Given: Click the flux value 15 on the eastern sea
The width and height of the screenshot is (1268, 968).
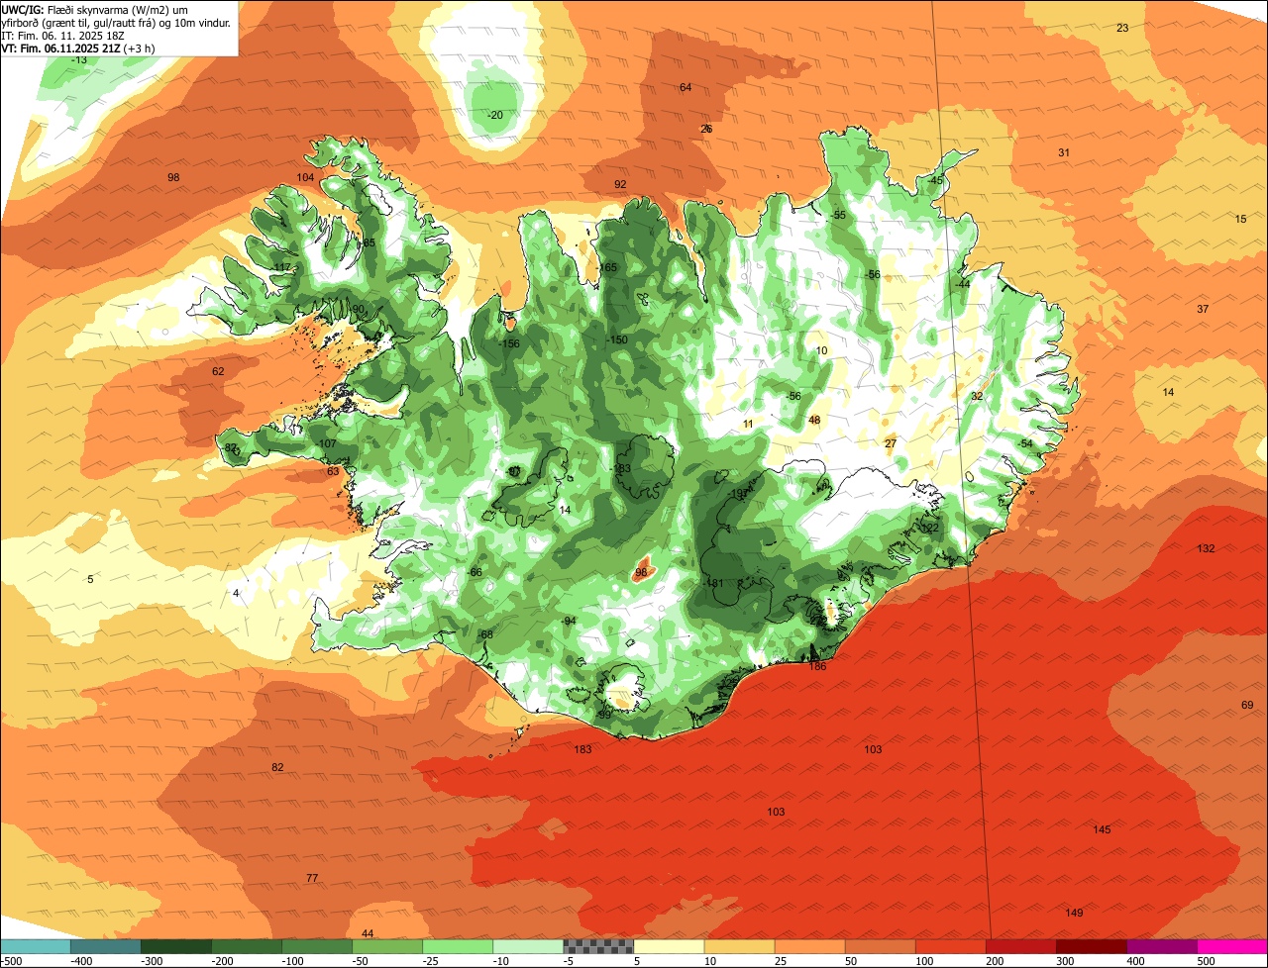Looking at the screenshot, I should coord(1241,219).
